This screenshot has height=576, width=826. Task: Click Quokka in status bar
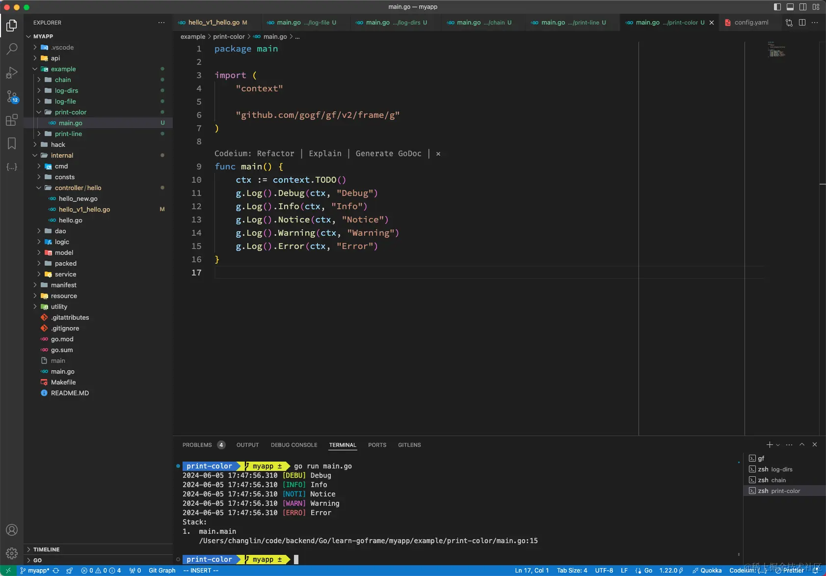click(707, 571)
